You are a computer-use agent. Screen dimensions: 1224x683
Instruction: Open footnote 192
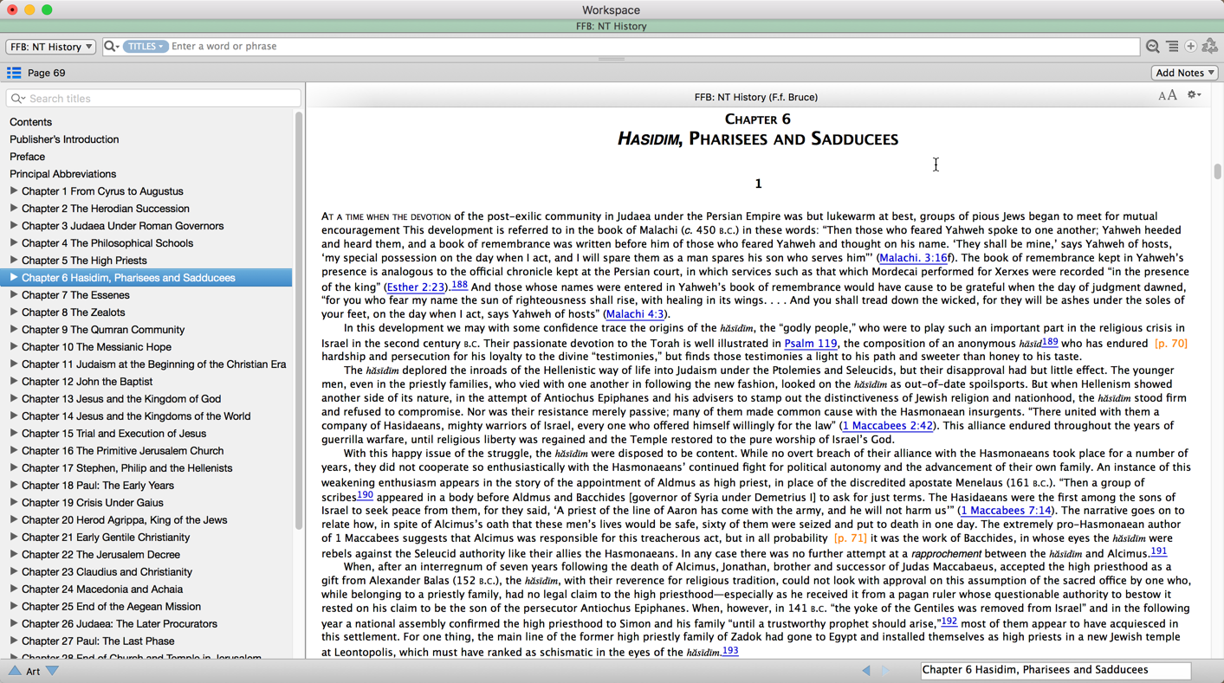tap(949, 621)
